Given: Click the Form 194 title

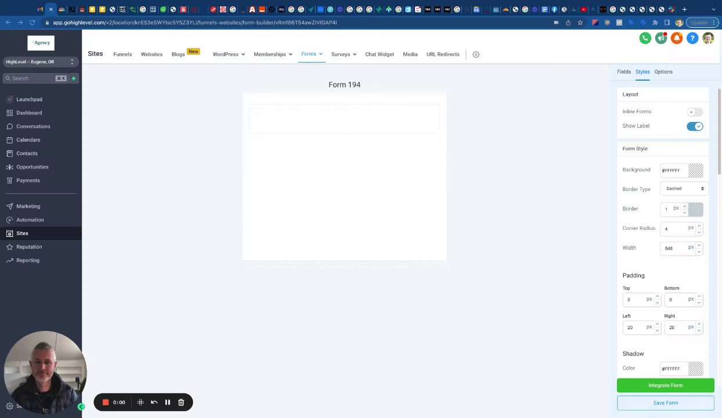Looking at the screenshot, I should coord(345,85).
